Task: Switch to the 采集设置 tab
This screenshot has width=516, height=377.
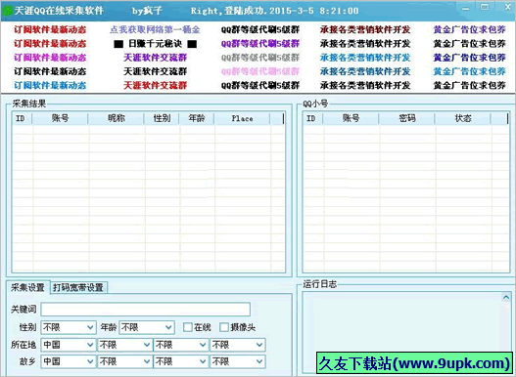Action: click(x=28, y=287)
